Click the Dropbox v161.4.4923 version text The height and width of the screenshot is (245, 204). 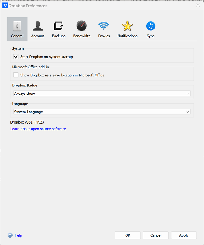tap(27, 122)
